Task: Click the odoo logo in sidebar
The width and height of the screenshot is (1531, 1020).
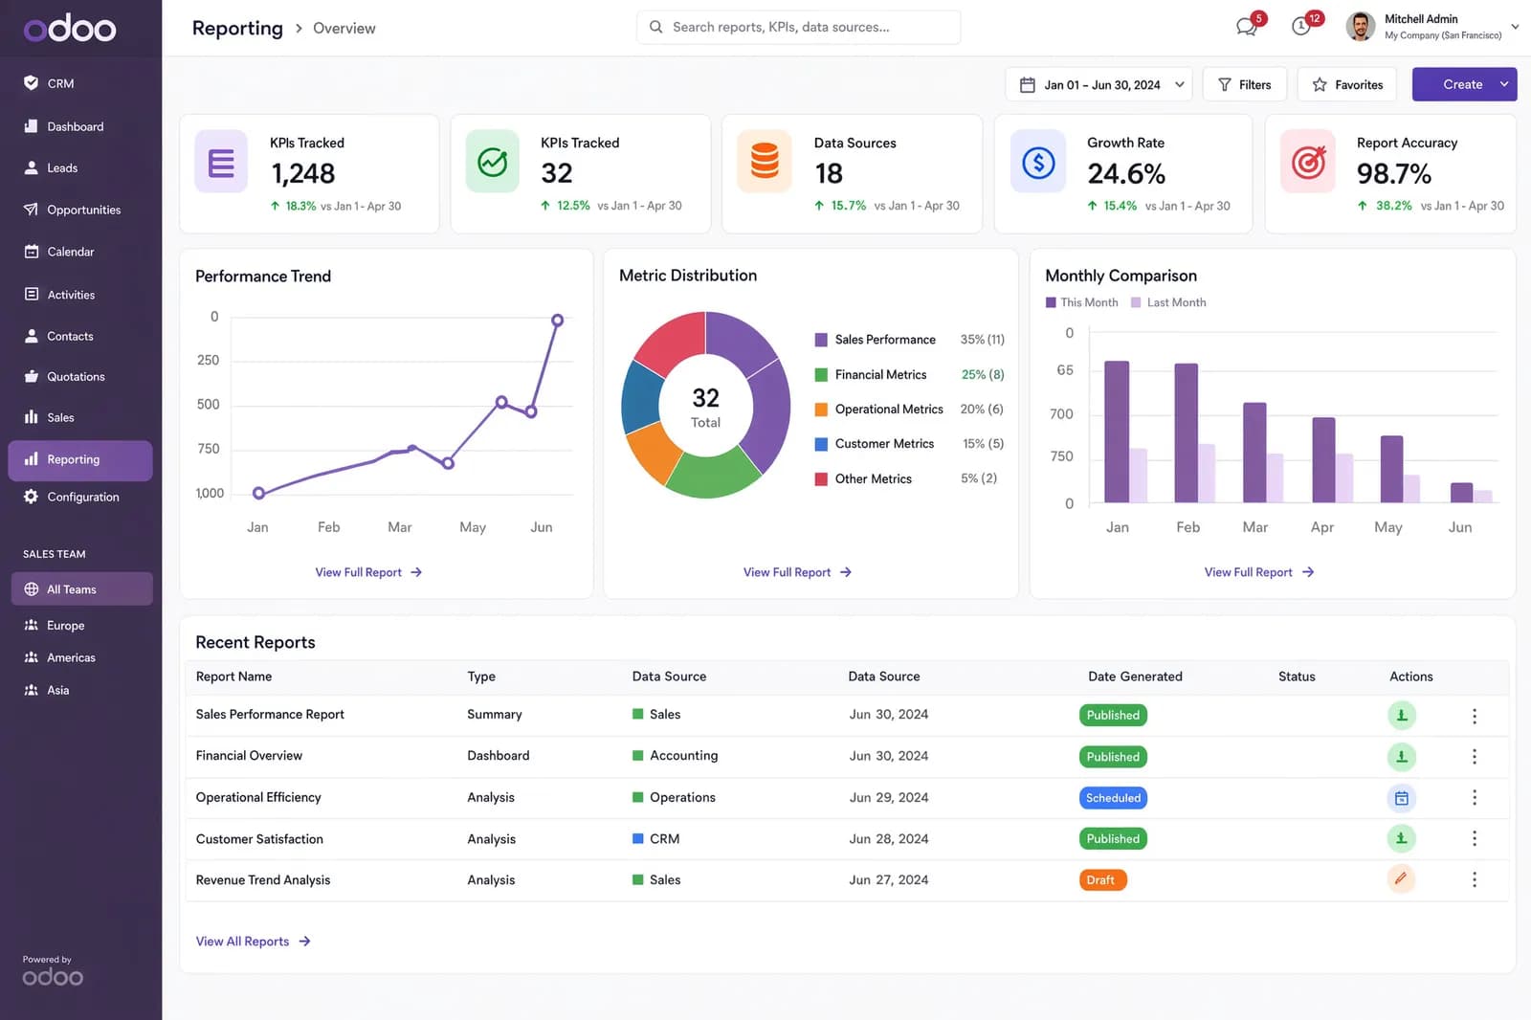Action: tap(70, 29)
